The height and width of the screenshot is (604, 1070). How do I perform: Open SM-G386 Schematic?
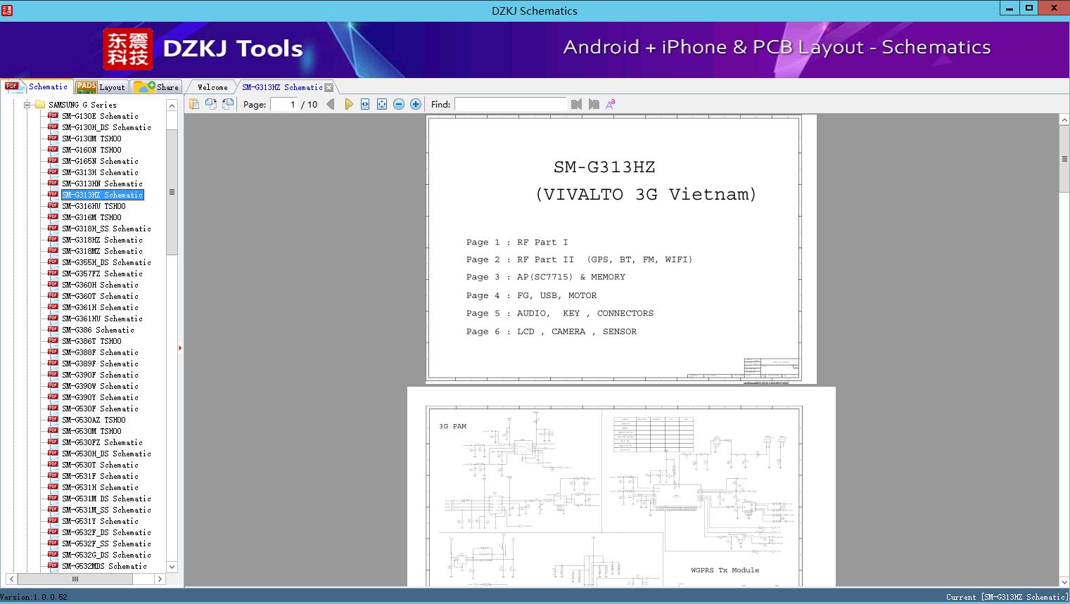click(x=98, y=330)
